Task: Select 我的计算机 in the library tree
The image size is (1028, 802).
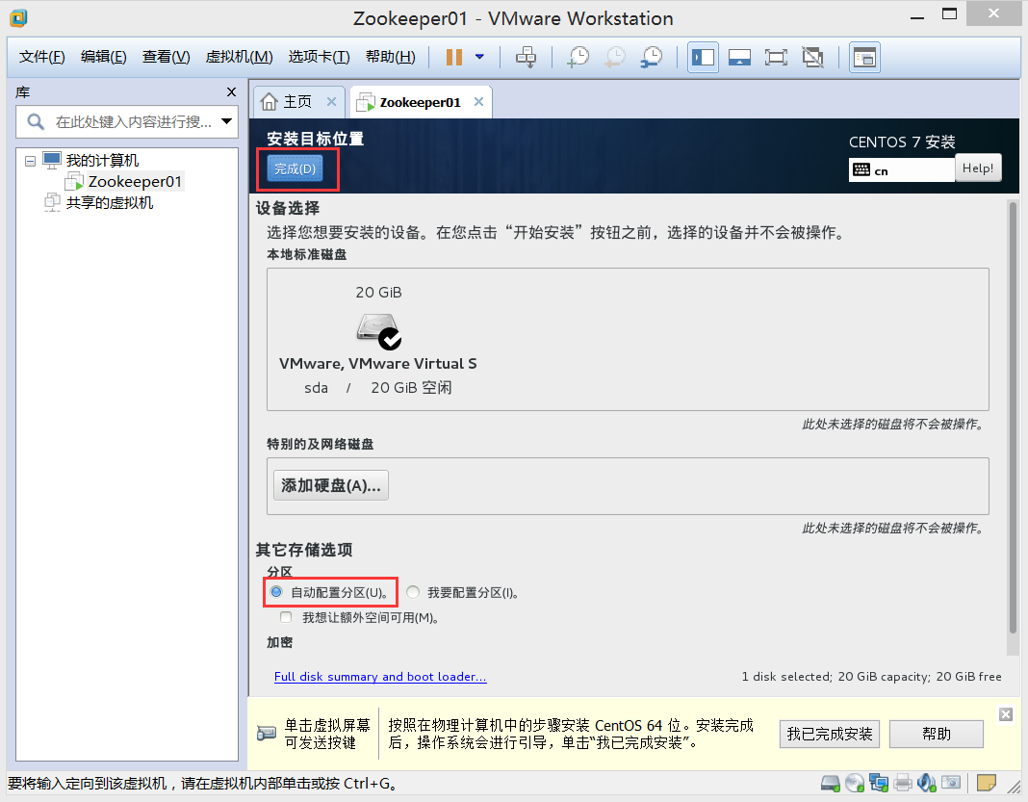Action: [102, 161]
